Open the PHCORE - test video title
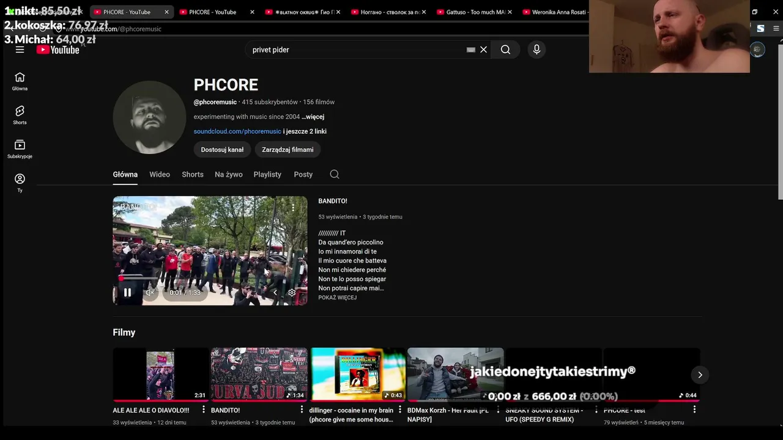Image resolution: width=783 pixels, height=440 pixels. (x=625, y=410)
